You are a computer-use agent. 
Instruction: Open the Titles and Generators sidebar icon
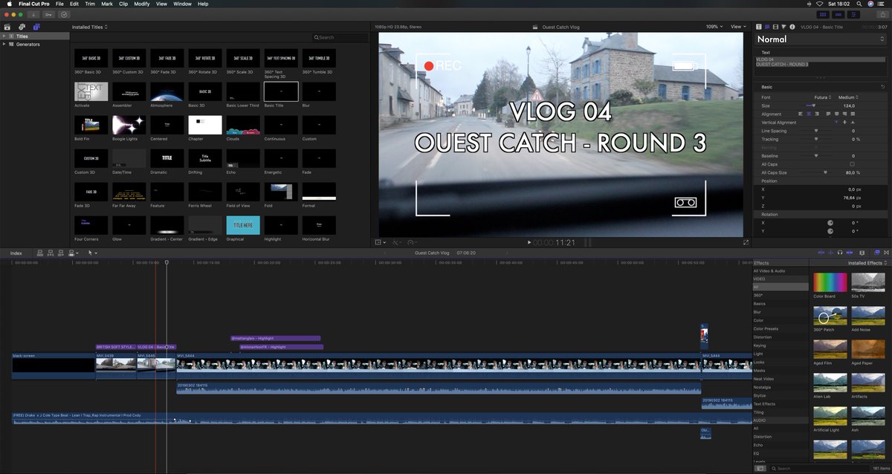[36, 27]
